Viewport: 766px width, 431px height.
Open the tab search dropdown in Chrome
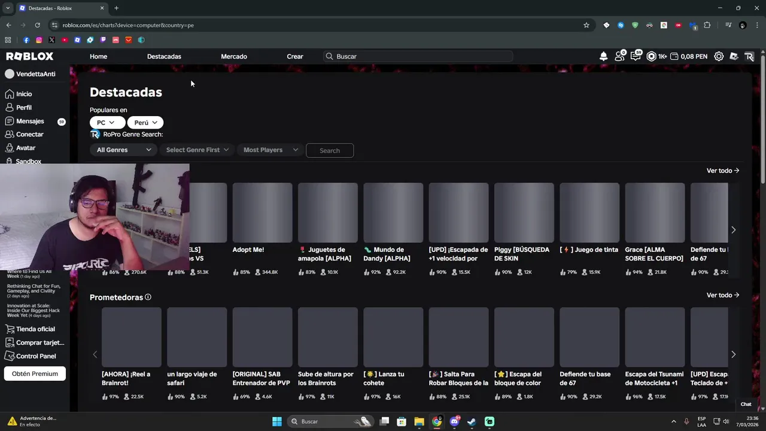tap(8, 8)
